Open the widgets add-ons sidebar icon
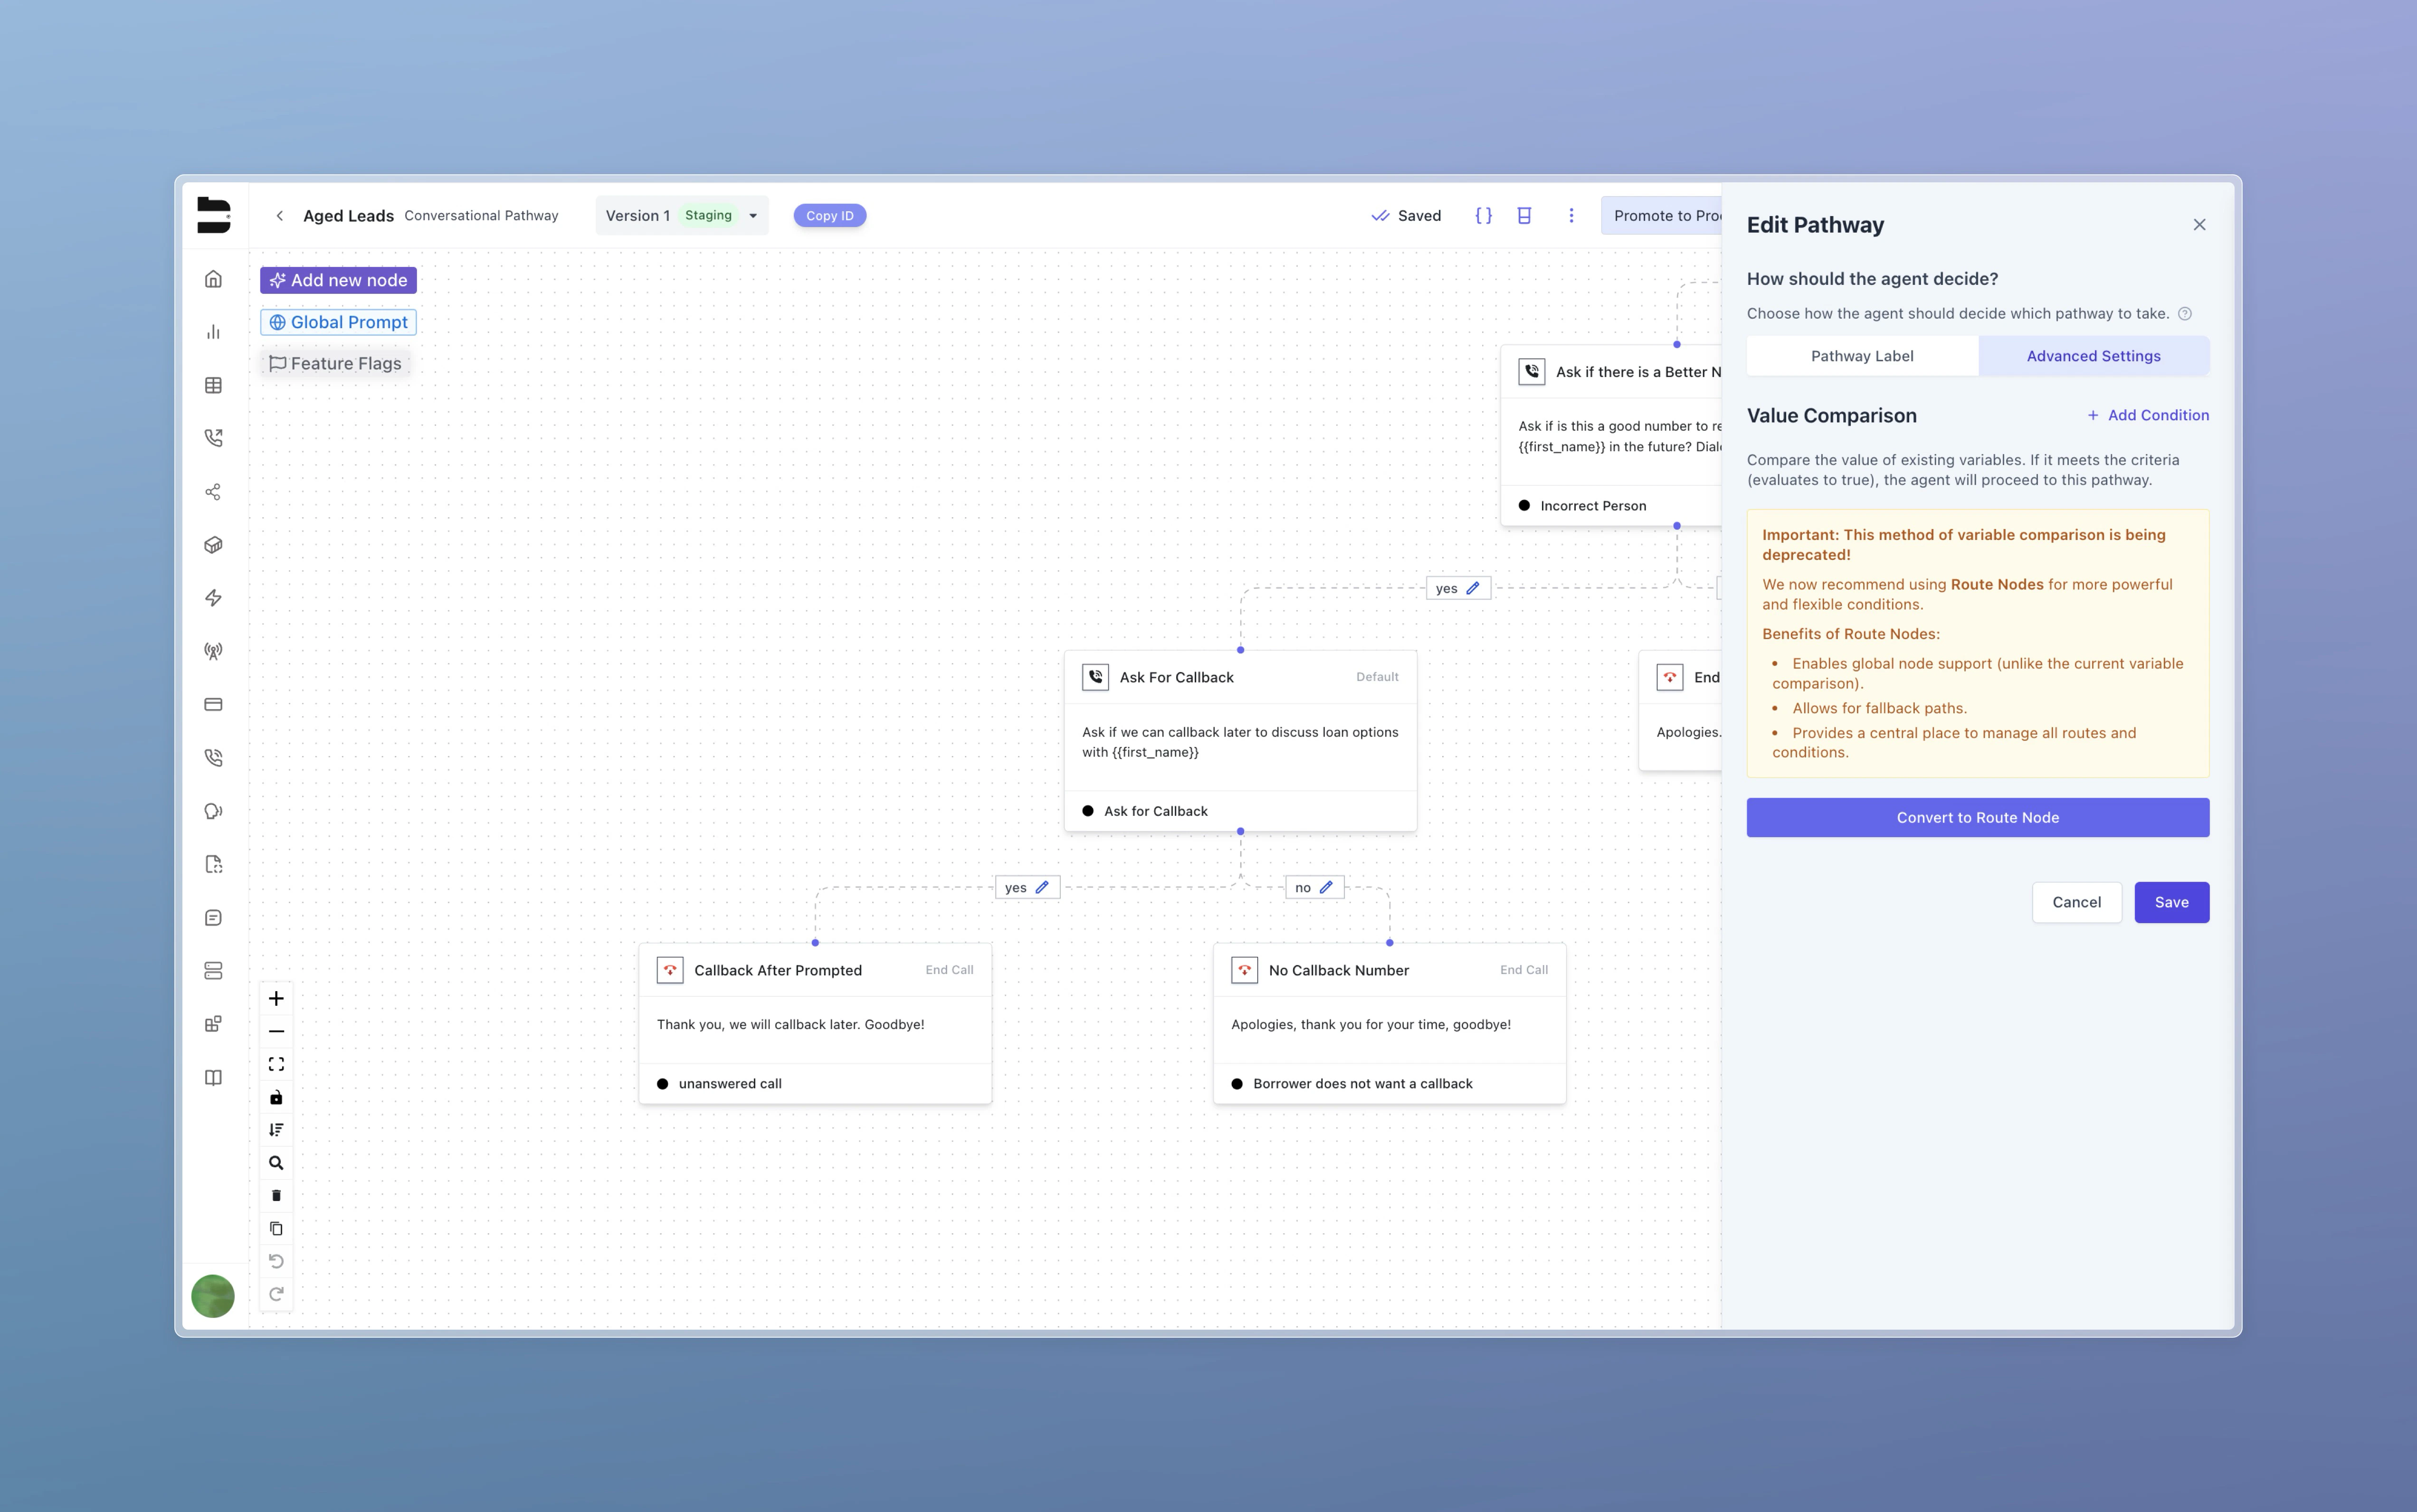Image resolution: width=2417 pixels, height=1512 pixels. point(213,1024)
